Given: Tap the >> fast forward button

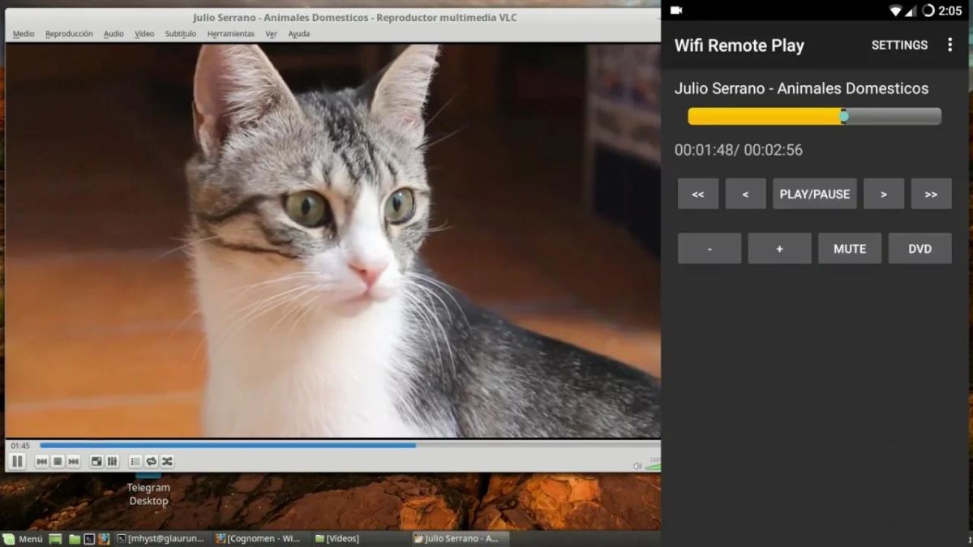Looking at the screenshot, I should [931, 194].
